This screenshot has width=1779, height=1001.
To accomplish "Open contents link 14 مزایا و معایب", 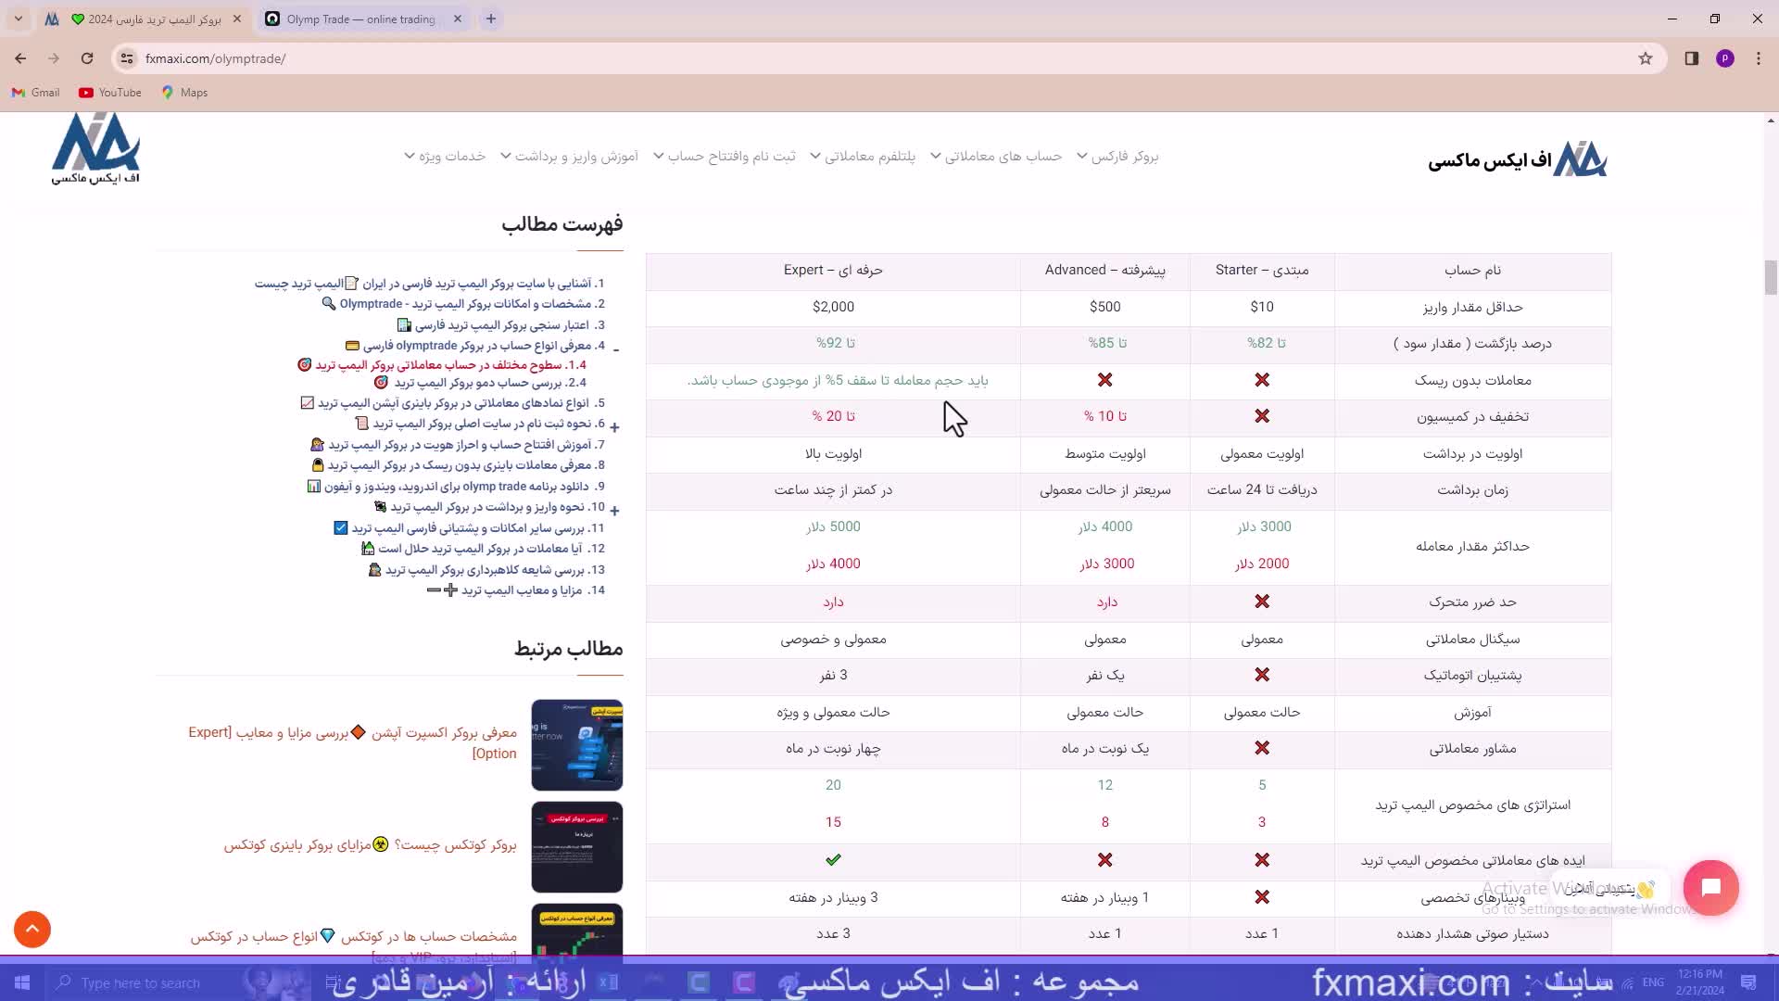I will point(532,590).
